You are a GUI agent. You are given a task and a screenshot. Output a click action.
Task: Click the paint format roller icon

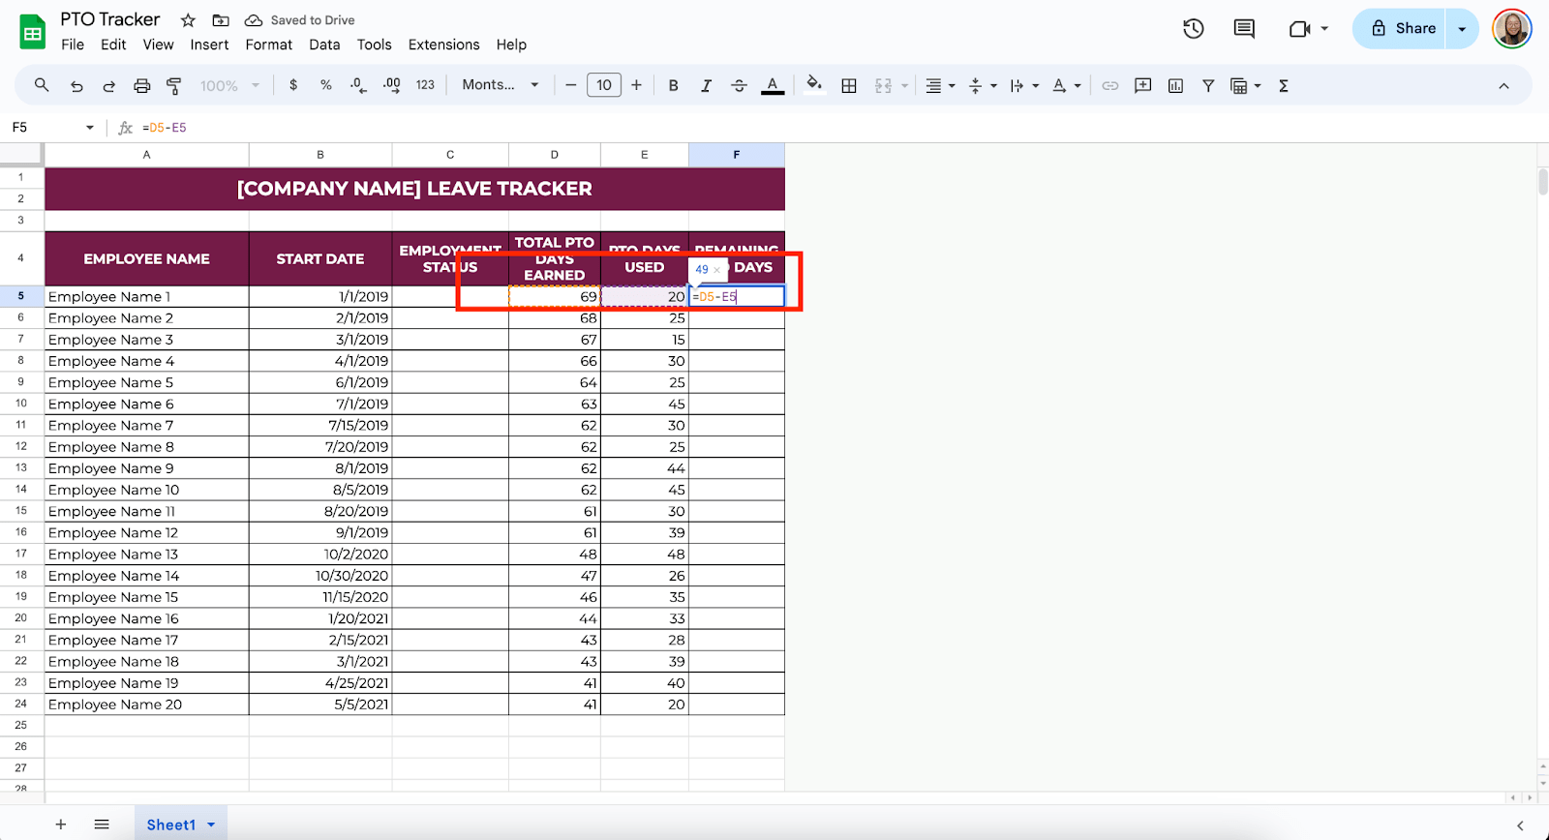point(174,86)
